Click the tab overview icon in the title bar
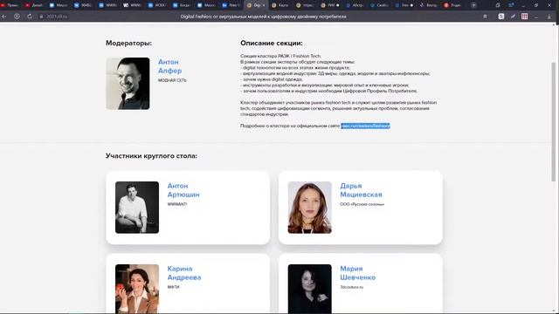 [x=498, y=5]
